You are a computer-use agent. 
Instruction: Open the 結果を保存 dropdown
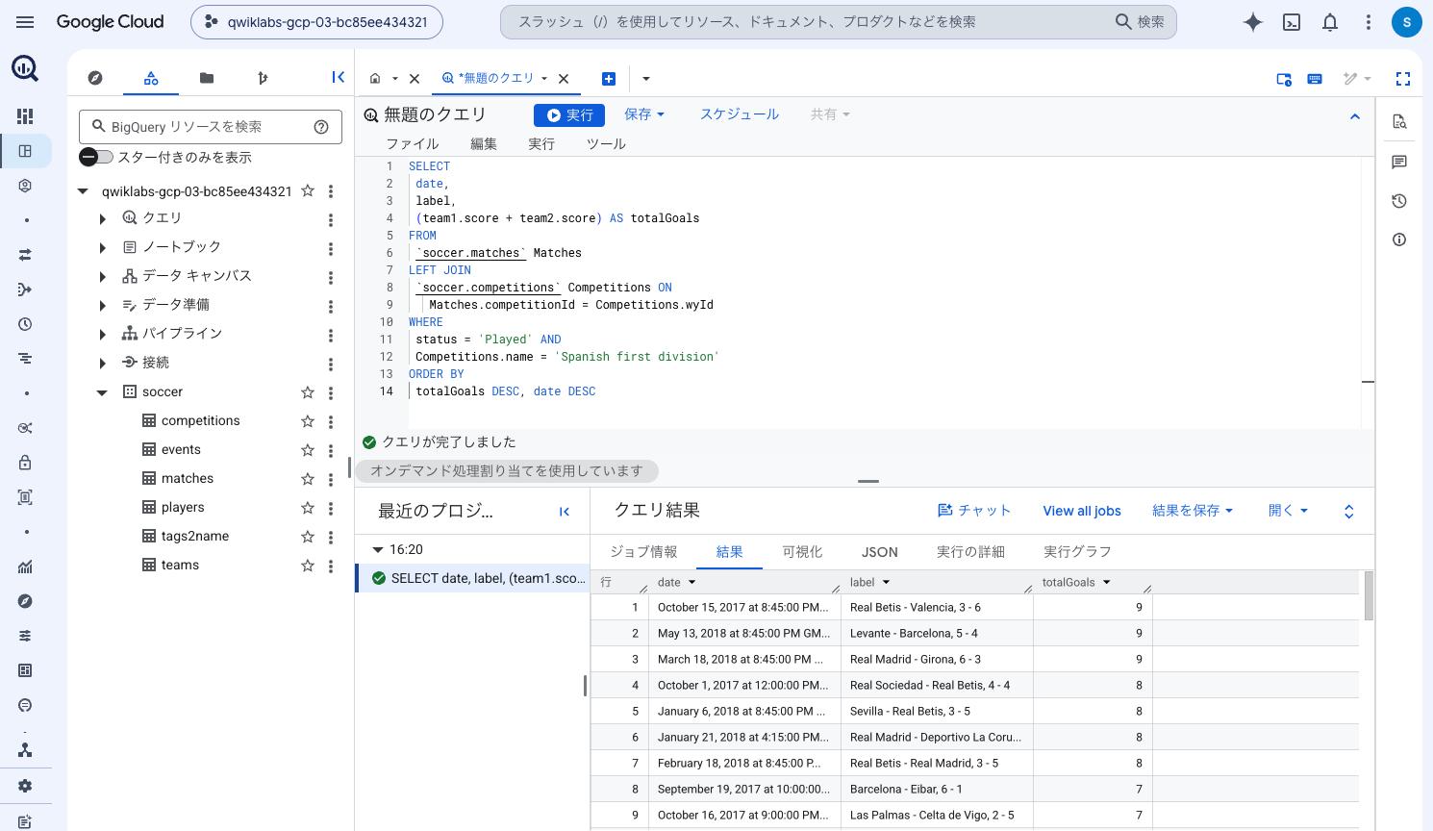coord(1193,511)
